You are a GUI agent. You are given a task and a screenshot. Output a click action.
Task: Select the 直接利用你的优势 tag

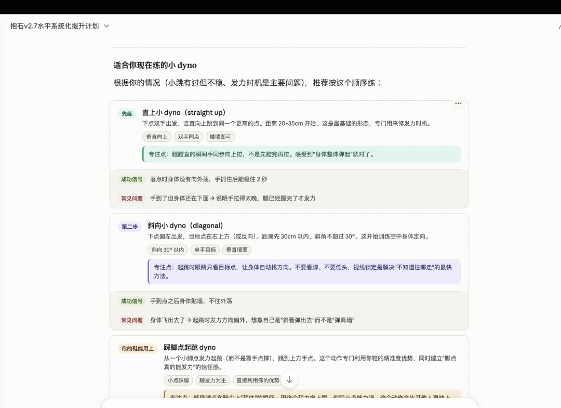[x=258, y=380]
